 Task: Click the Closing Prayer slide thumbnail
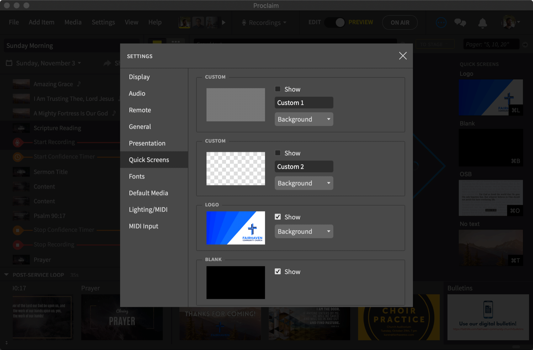pos(122,317)
